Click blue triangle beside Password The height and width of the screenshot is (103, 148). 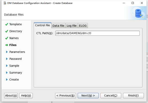pos(7,59)
